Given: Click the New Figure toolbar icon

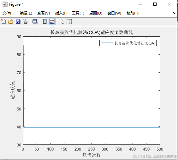Looking at the screenshot, I should tap(3, 21).
